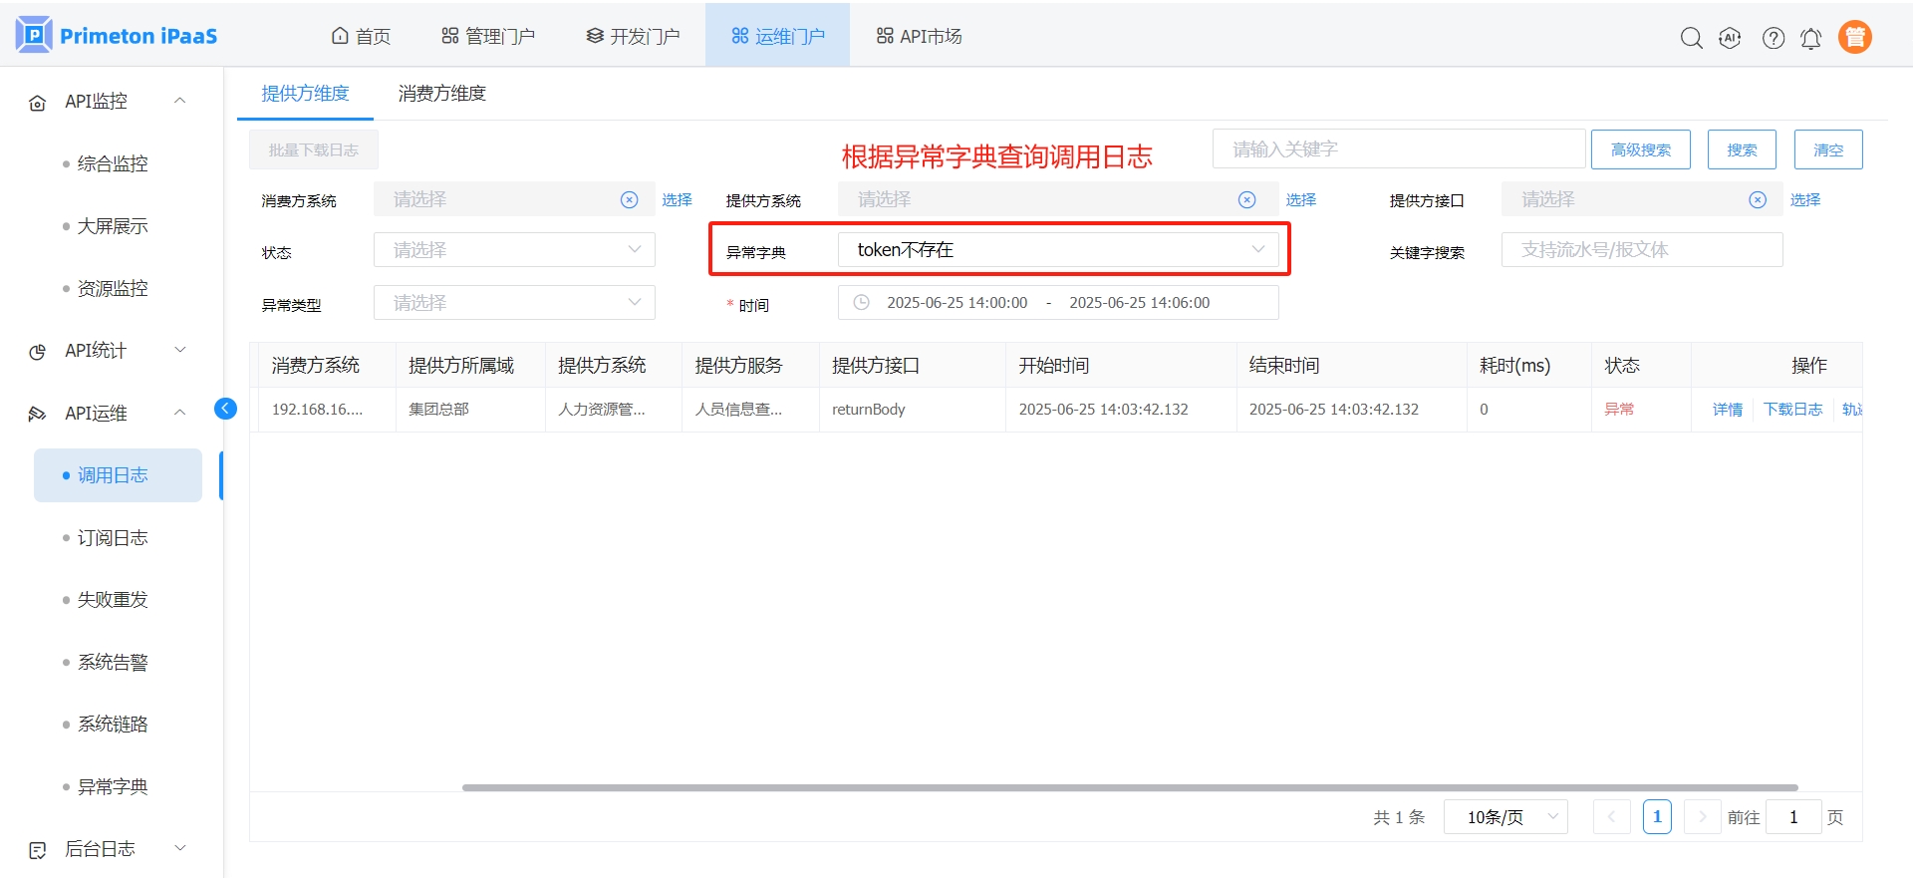The height and width of the screenshot is (878, 1913).
Task: Open the 10条/页 page size dropdown
Action: point(1504,817)
